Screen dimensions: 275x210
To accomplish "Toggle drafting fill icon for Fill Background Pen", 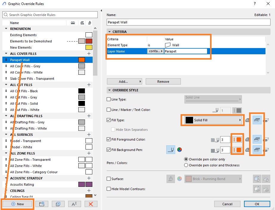I will (266, 150).
